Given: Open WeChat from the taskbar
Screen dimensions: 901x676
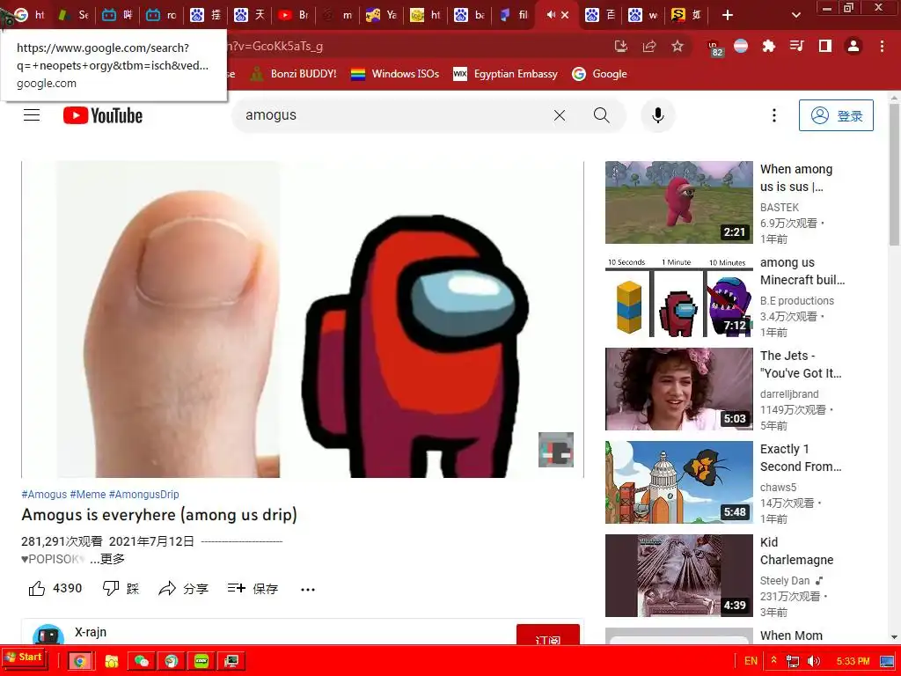Looking at the screenshot, I should pos(141,661).
